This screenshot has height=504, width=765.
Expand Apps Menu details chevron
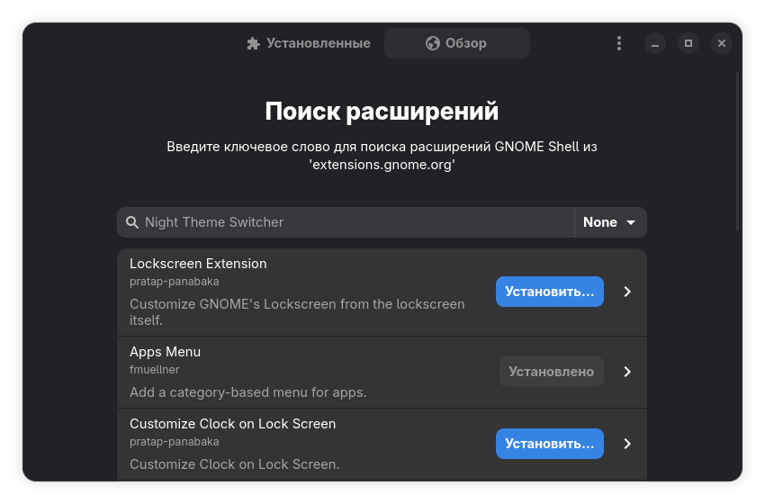627,372
